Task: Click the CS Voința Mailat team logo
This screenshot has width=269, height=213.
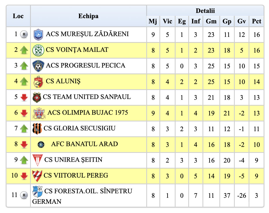Action: pos(38,50)
